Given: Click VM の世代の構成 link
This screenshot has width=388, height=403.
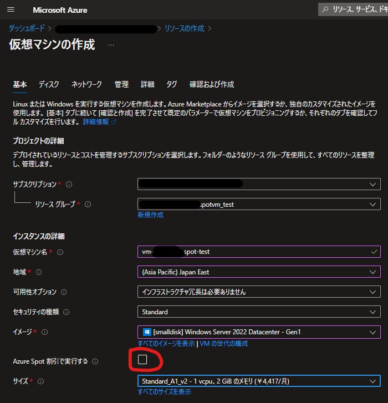Looking at the screenshot, I should tap(224, 344).
